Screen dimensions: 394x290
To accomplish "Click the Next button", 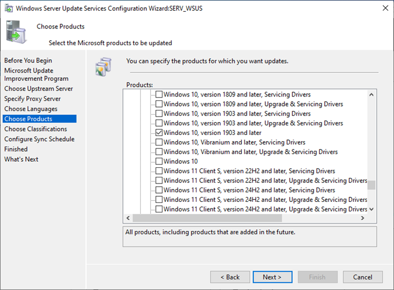I will coord(272,277).
